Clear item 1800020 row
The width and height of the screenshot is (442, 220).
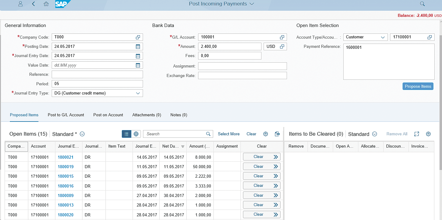(262, 214)
